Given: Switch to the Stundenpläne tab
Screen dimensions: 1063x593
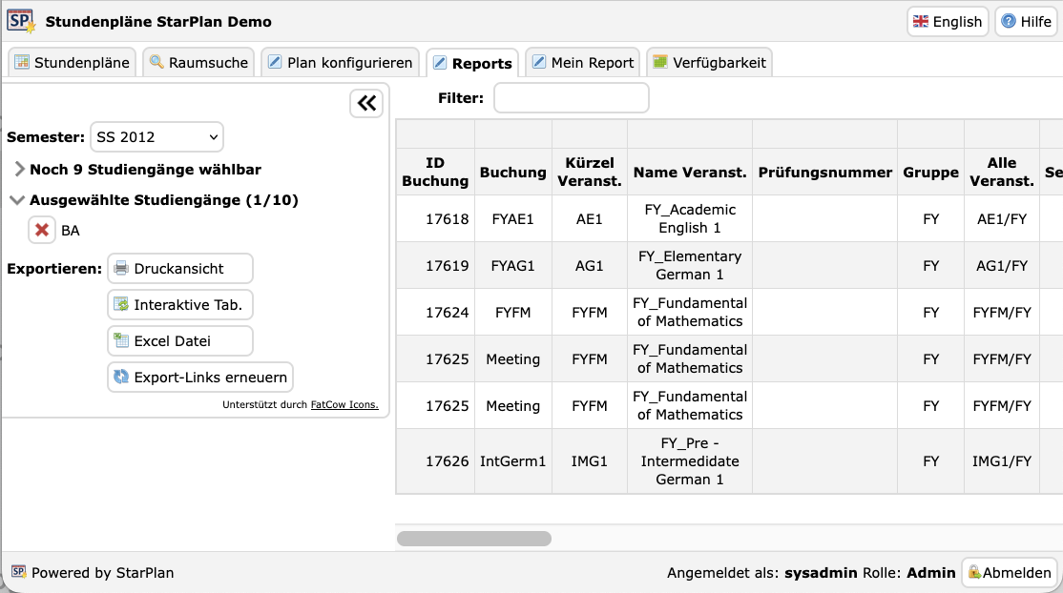Looking at the screenshot, I should click(73, 63).
